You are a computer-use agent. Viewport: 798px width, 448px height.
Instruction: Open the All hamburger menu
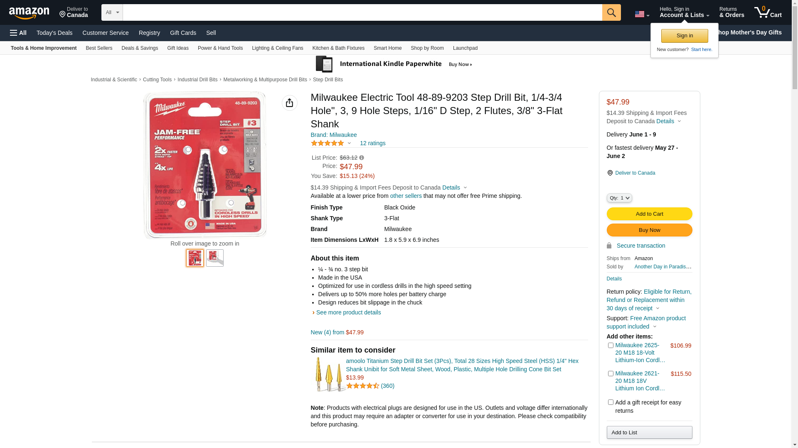[x=18, y=33]
